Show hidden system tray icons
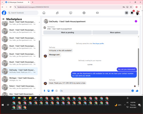 pyautogui.click(x=125, y=105)
